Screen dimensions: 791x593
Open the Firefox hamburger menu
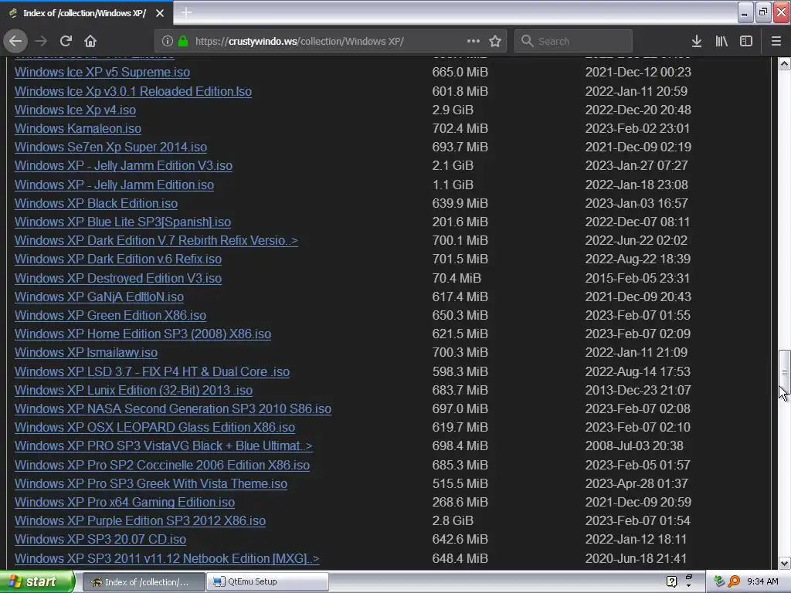click(x=776, y=41)
